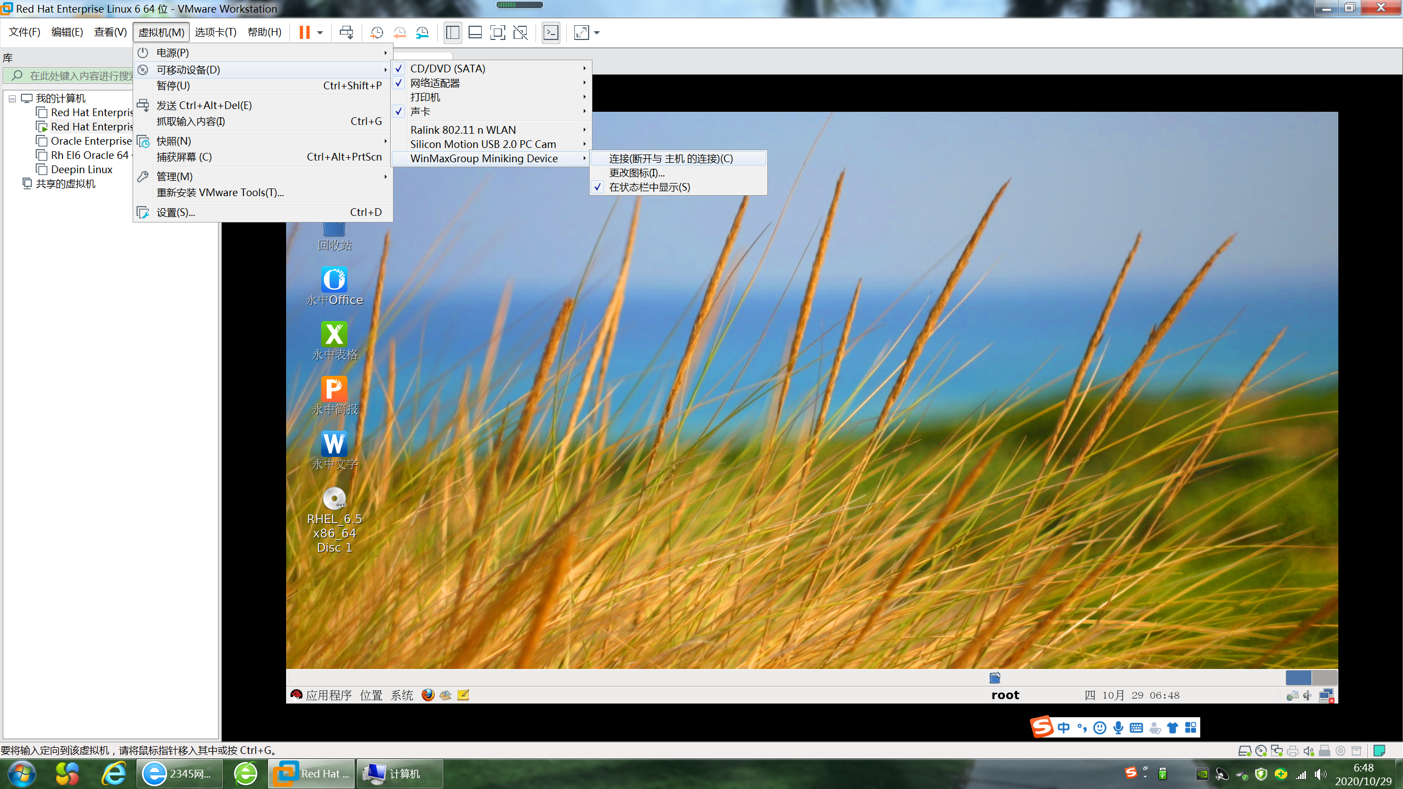Click the console view terminal icon
The width and height of the screenshot is (1403, 789).
(x=551, y=32)
